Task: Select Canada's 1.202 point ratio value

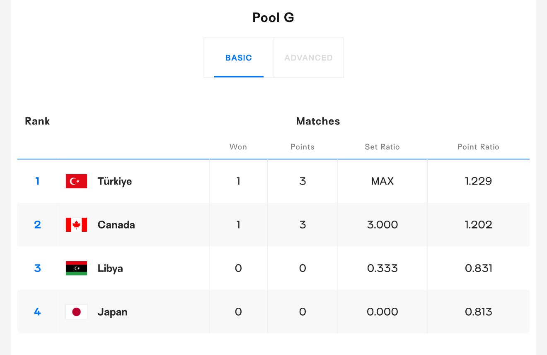Action: [x=479, y=225]
